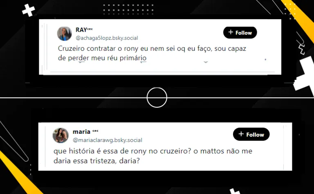The height and width of the screenshot is (194, 314).
Task: Follow maria's account
Action: (251, 134)
